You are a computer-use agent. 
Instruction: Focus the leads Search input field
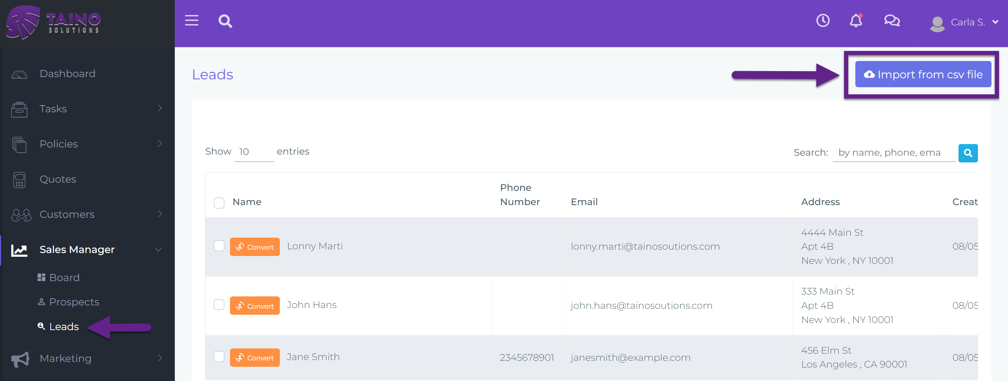tap(894, 153)
